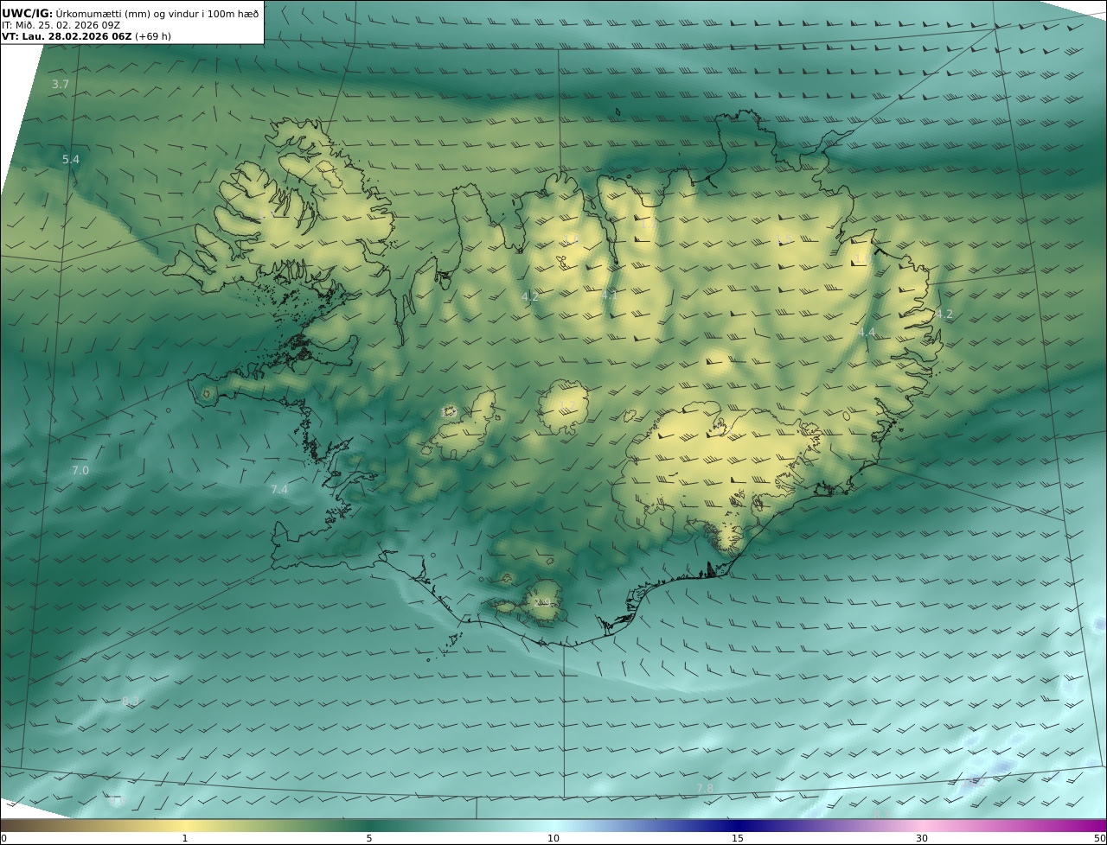
Task: Click the magenta end of the color bar
Action: click(1094, 825)
